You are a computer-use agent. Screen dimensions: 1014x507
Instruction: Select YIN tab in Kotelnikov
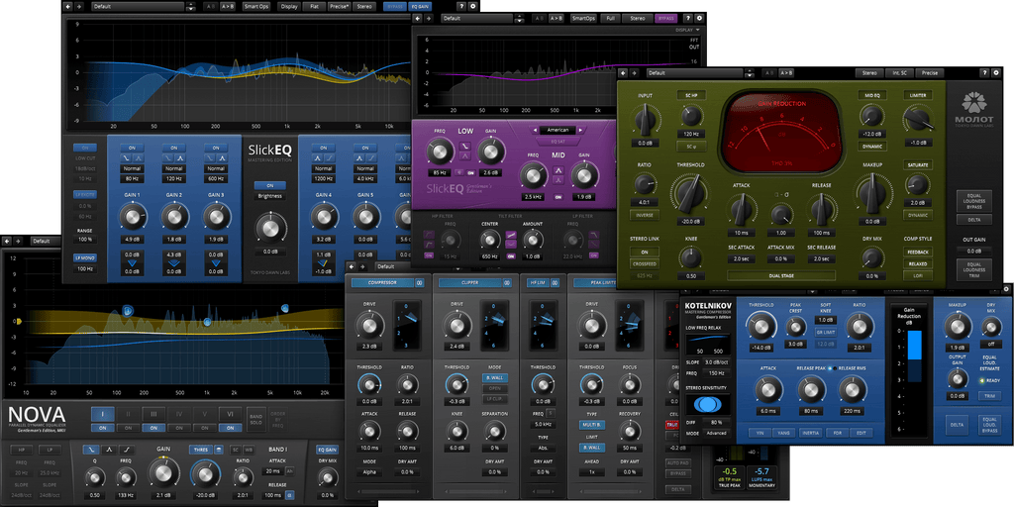(x=761, y=433)
